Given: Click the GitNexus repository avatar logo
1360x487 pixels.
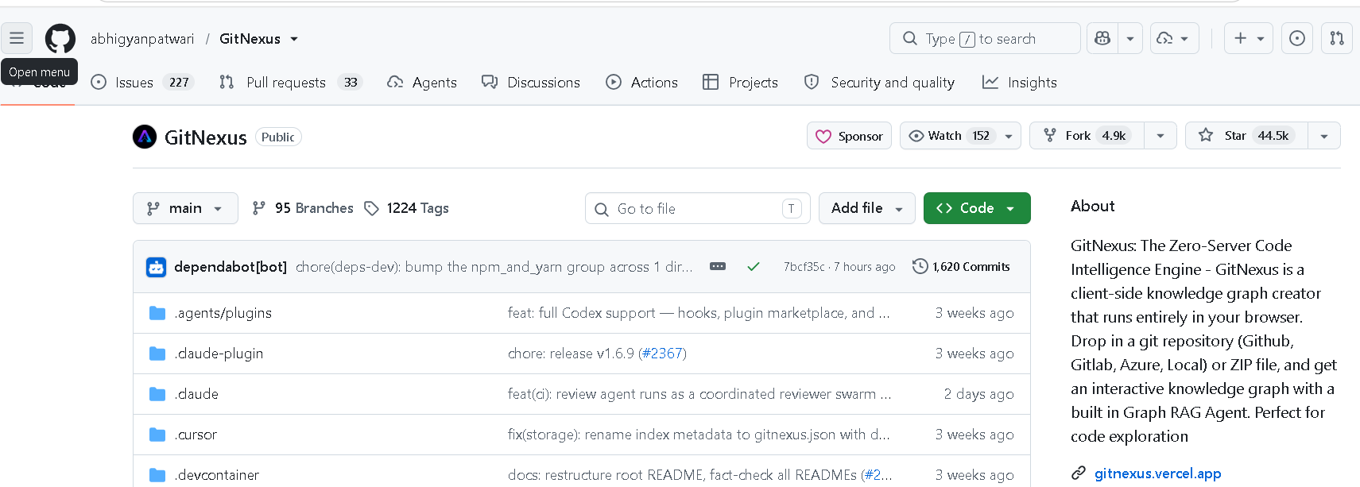Looking at the screenshot, I should click(x=145, y=137).
